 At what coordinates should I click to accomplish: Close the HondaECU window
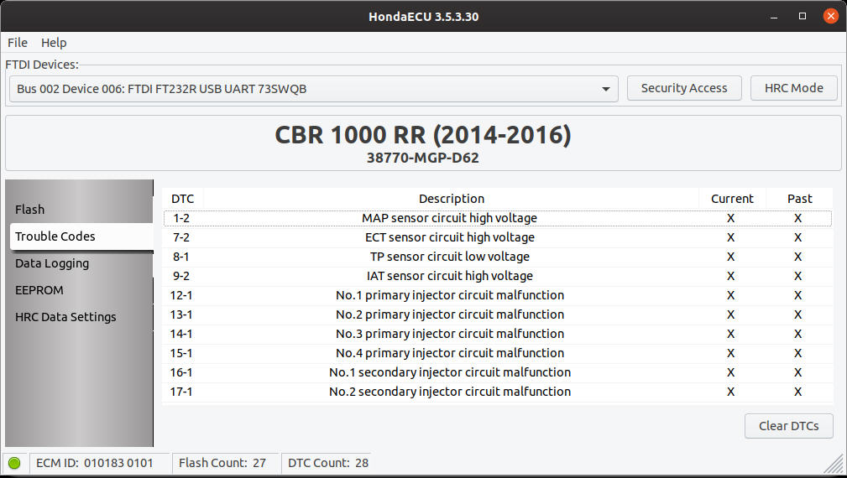[x=831, y=16]
